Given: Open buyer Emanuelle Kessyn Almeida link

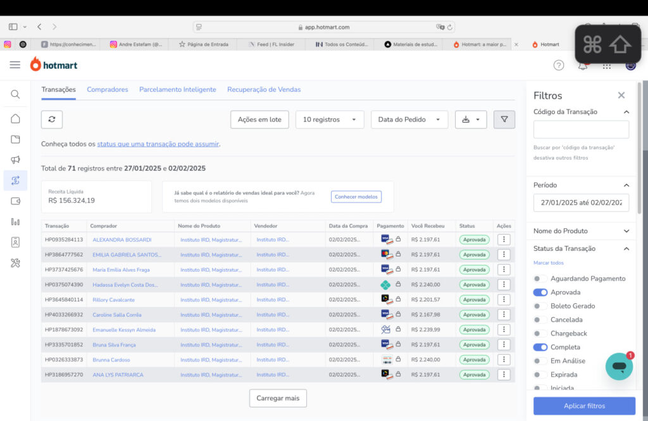Looking at the screenshot, I should tap(124, 330).
